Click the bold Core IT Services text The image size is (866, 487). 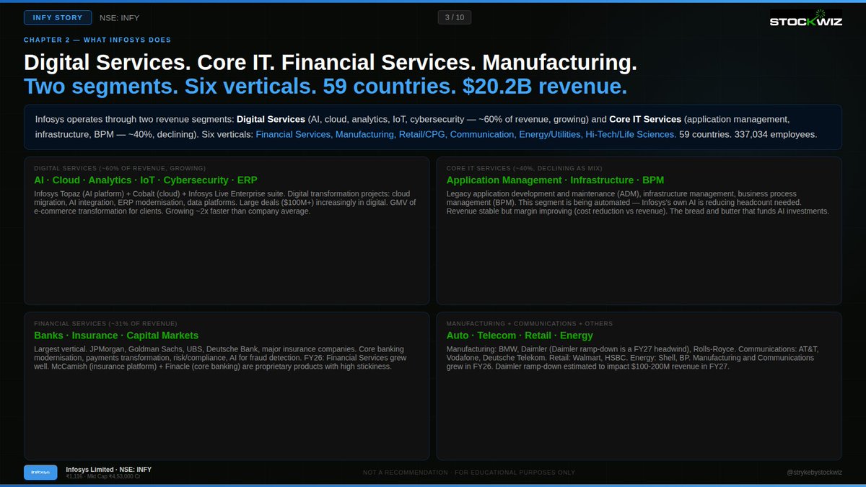pos(644,118)
